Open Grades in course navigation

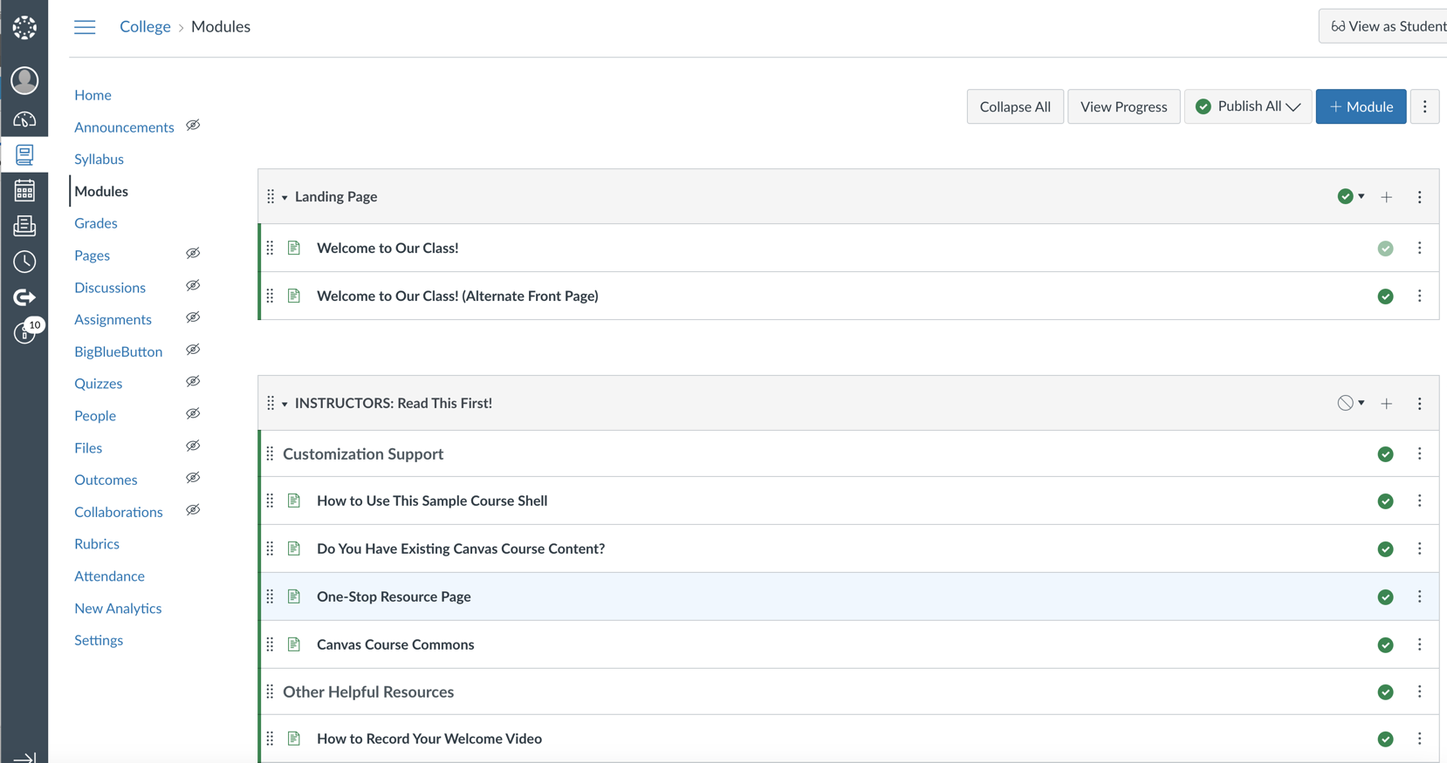pos(96,223)
